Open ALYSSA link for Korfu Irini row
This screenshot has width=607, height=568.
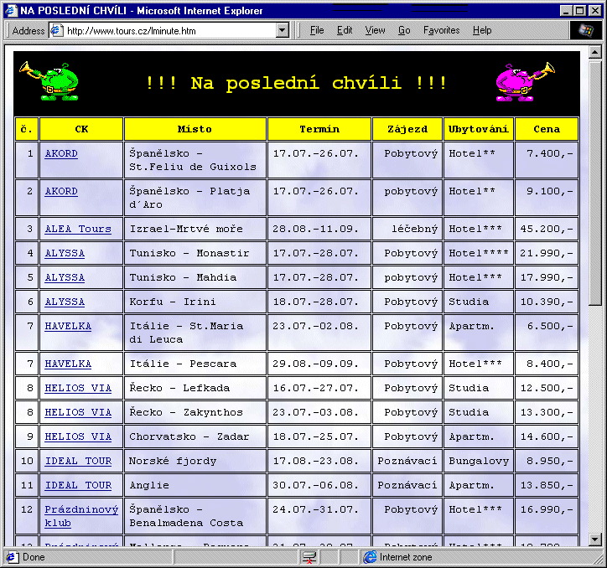click(65, 302)
